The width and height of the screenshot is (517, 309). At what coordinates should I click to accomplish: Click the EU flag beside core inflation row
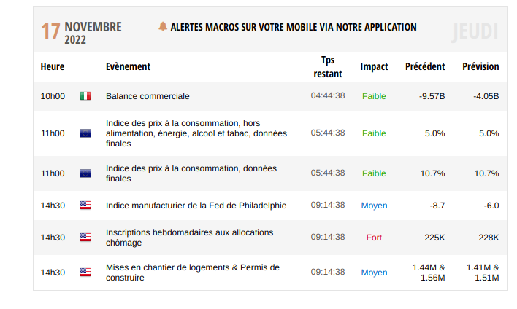[85, 133]
